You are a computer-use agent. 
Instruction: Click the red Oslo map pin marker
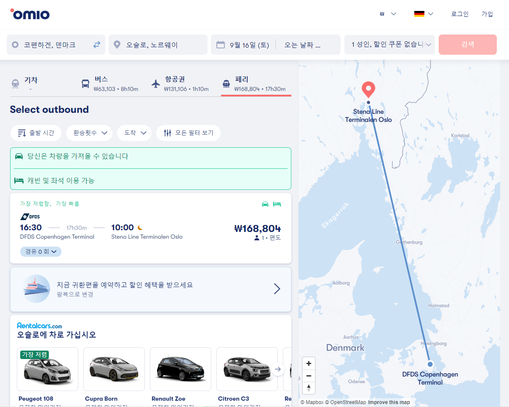pyautogui.click(x=368, y=89)
